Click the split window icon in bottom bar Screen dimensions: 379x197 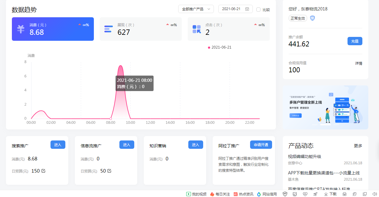click(x=365, y=194)
